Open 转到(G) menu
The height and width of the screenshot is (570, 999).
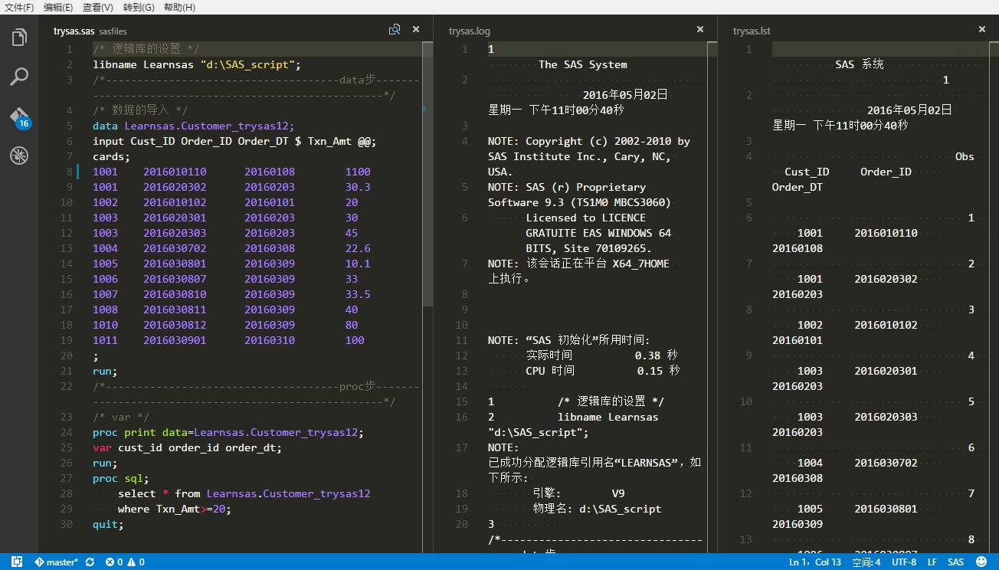tap(139, 7)
